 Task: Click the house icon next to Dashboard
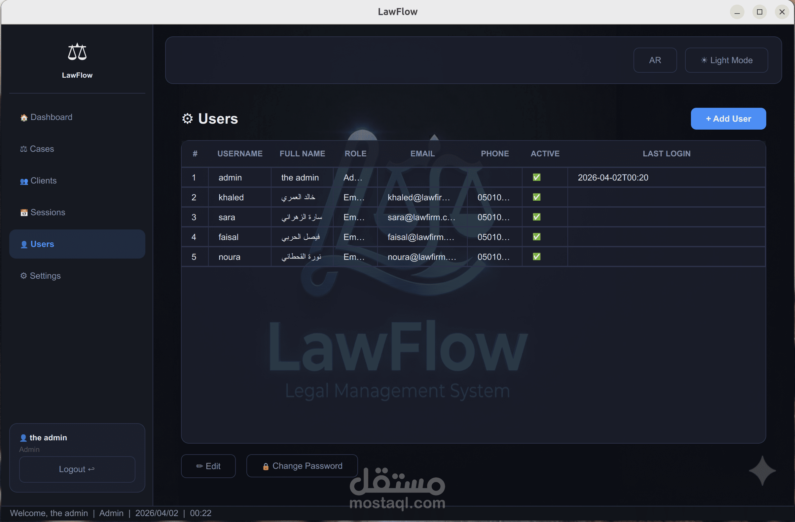coord(24,118)
